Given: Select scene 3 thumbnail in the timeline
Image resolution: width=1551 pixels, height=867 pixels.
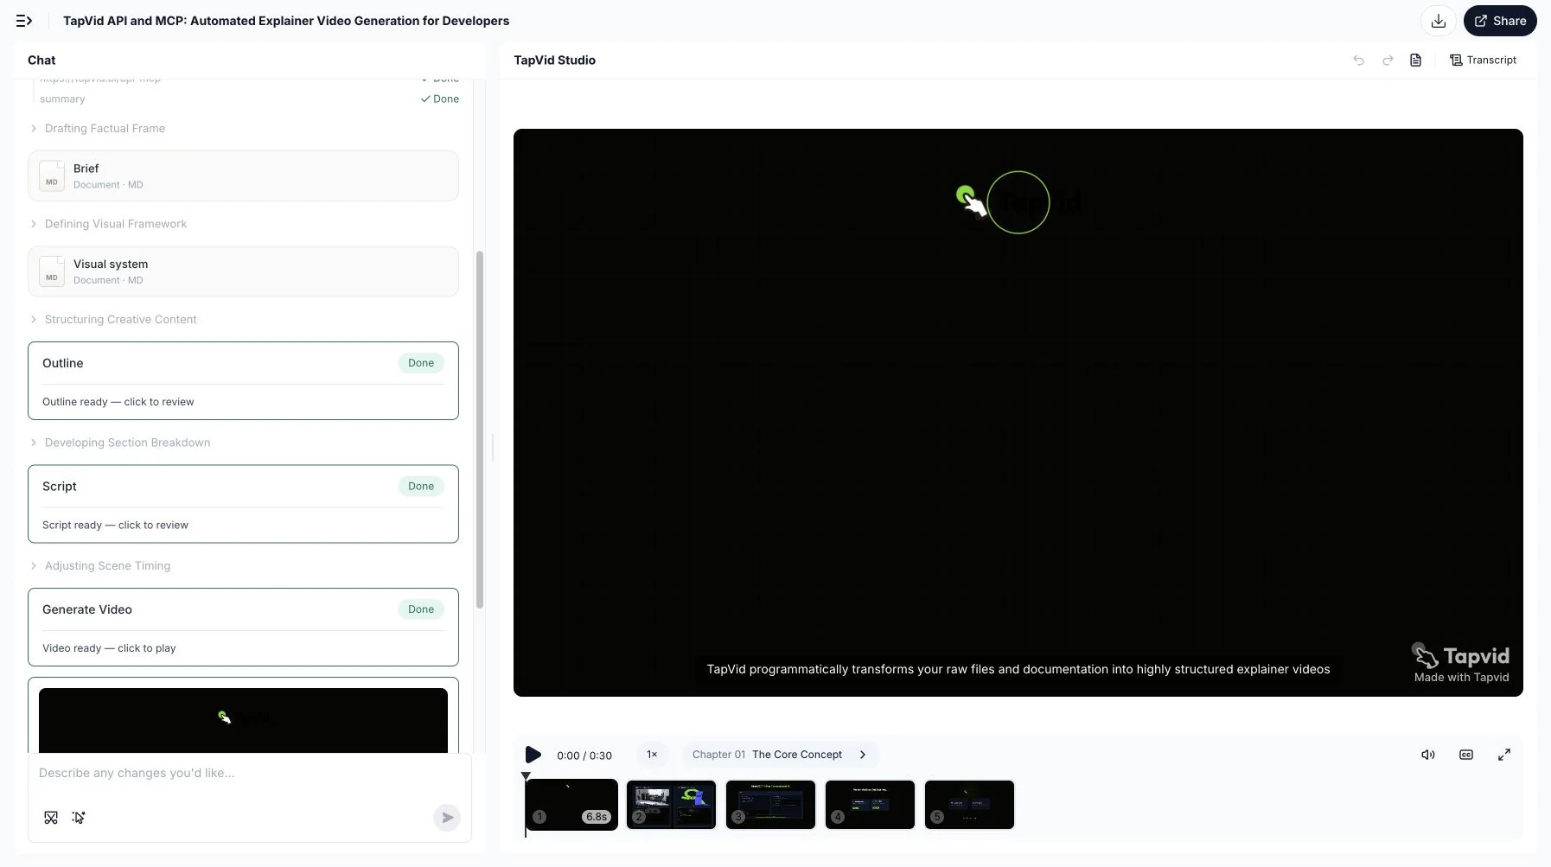Looking at the screenshot, I should coord(770,805).
